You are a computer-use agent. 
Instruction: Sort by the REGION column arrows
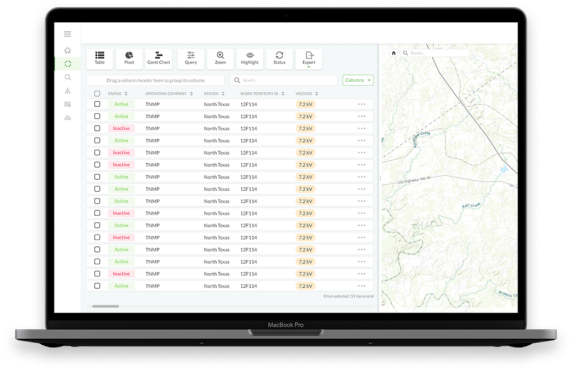(223, 94)
